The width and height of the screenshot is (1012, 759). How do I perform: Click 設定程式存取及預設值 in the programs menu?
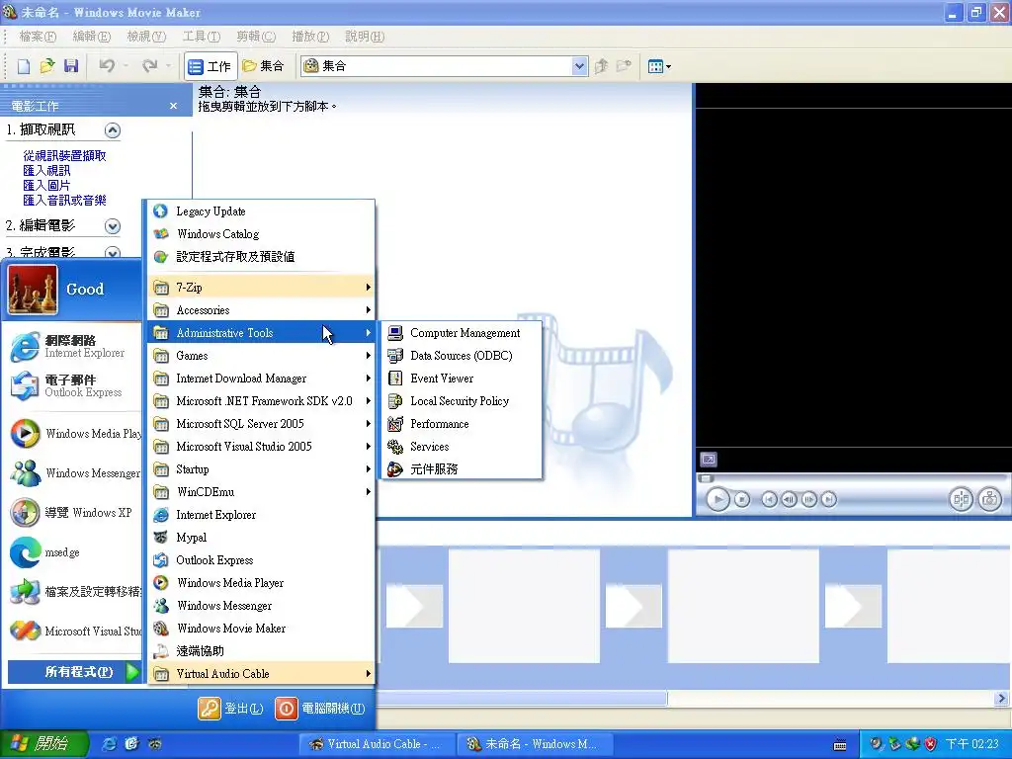(x=261, y=256)
